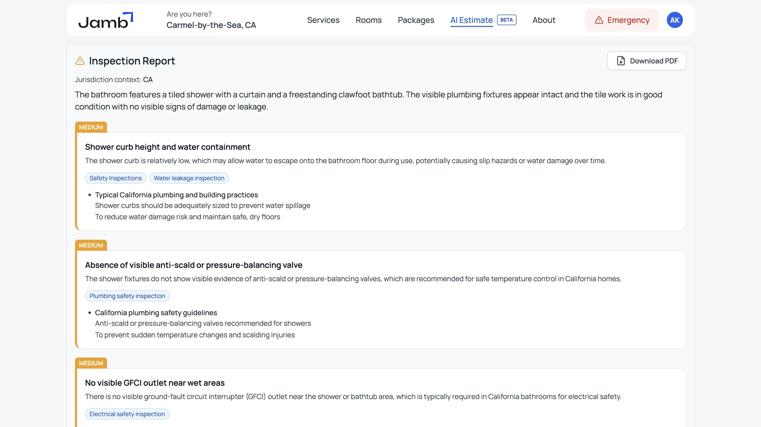Click the BETA badge
The height and width of the screenshot is (427, 761).
pyautogui.click(x=506, y=20)
